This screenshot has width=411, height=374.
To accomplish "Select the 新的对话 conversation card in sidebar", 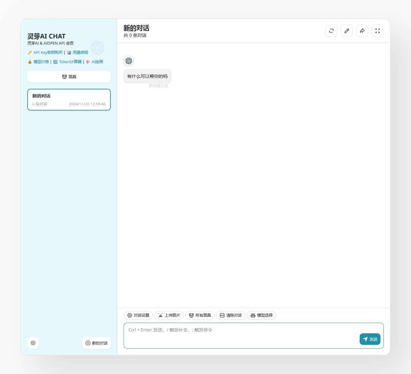I will coord(69,100).
